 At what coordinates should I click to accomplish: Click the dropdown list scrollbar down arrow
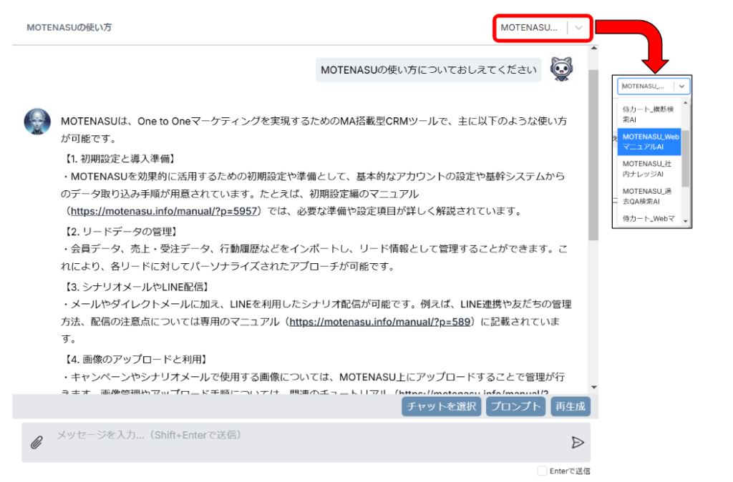point(686,222)
